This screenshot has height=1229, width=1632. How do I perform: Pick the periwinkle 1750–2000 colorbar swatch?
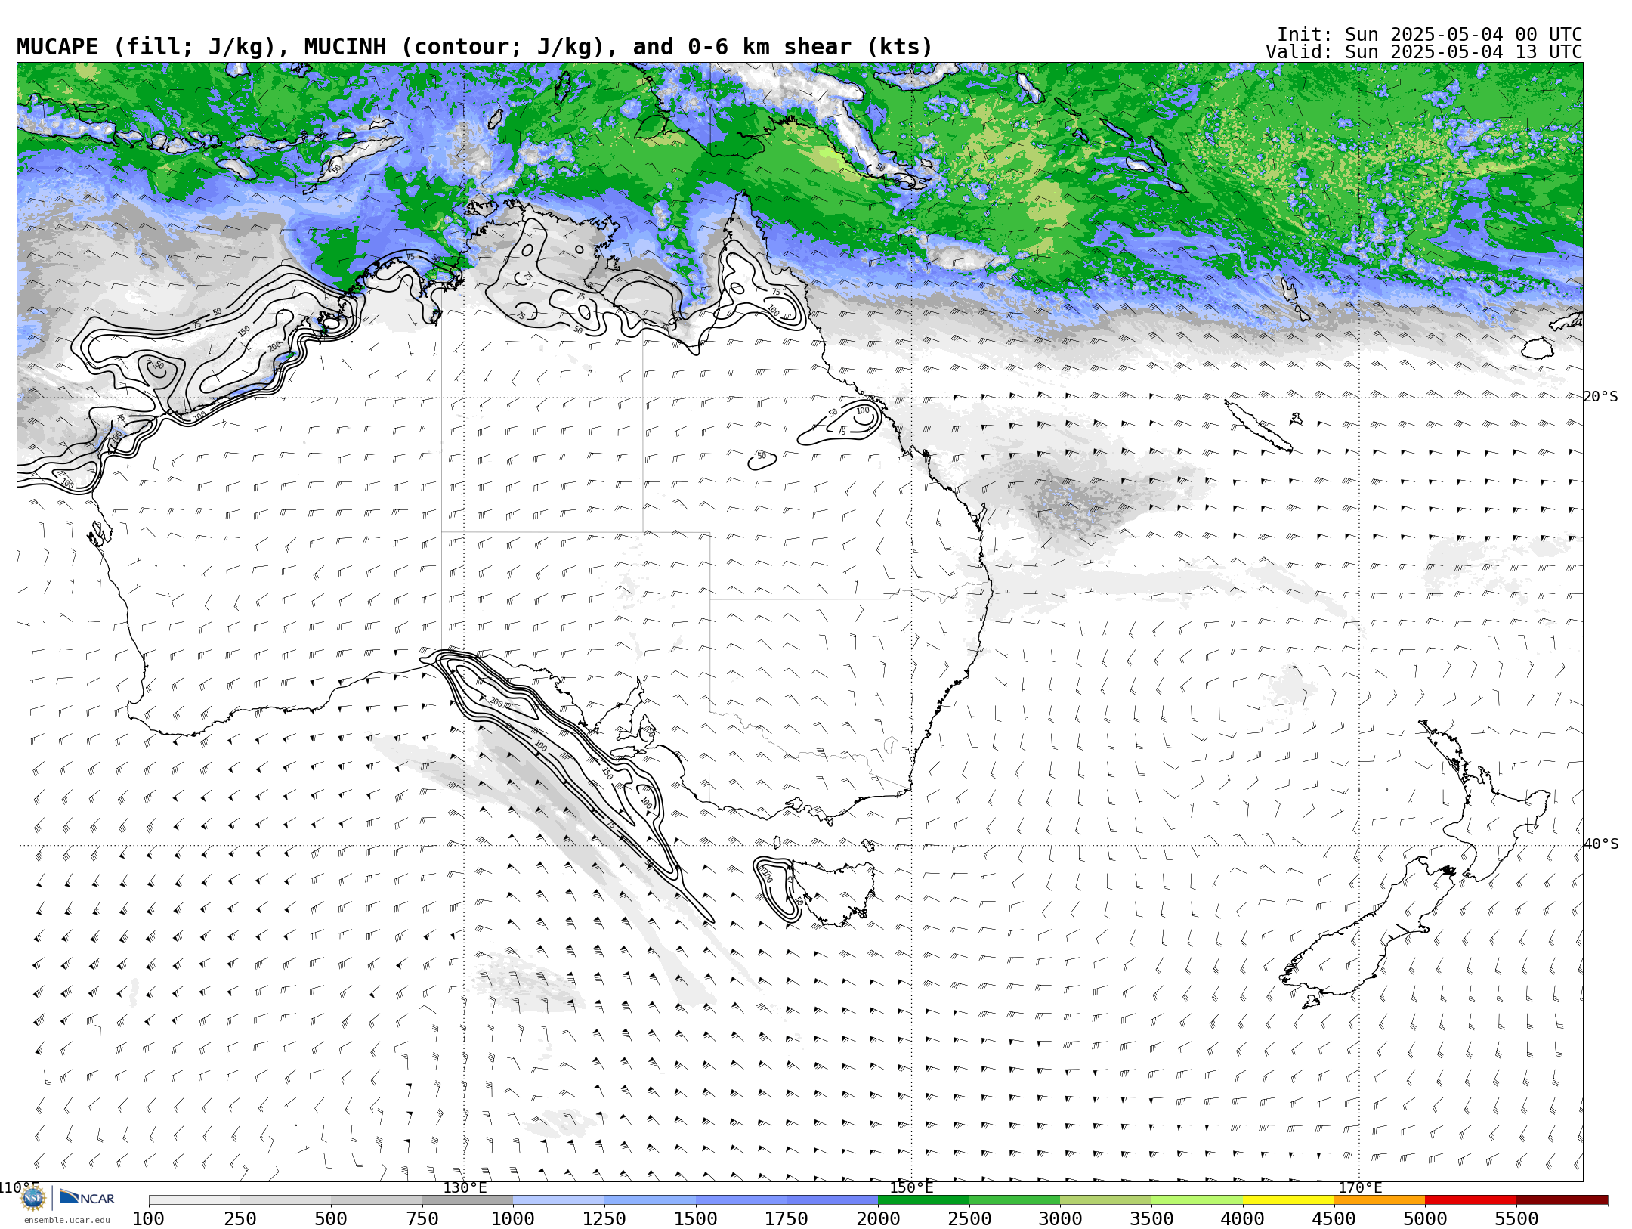point(832,1200)
